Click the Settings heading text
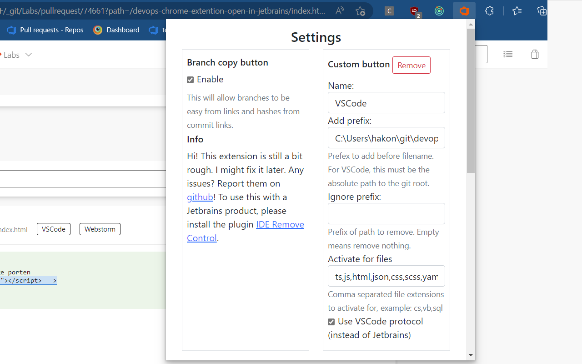582x364 pixels. coord(316,37)
